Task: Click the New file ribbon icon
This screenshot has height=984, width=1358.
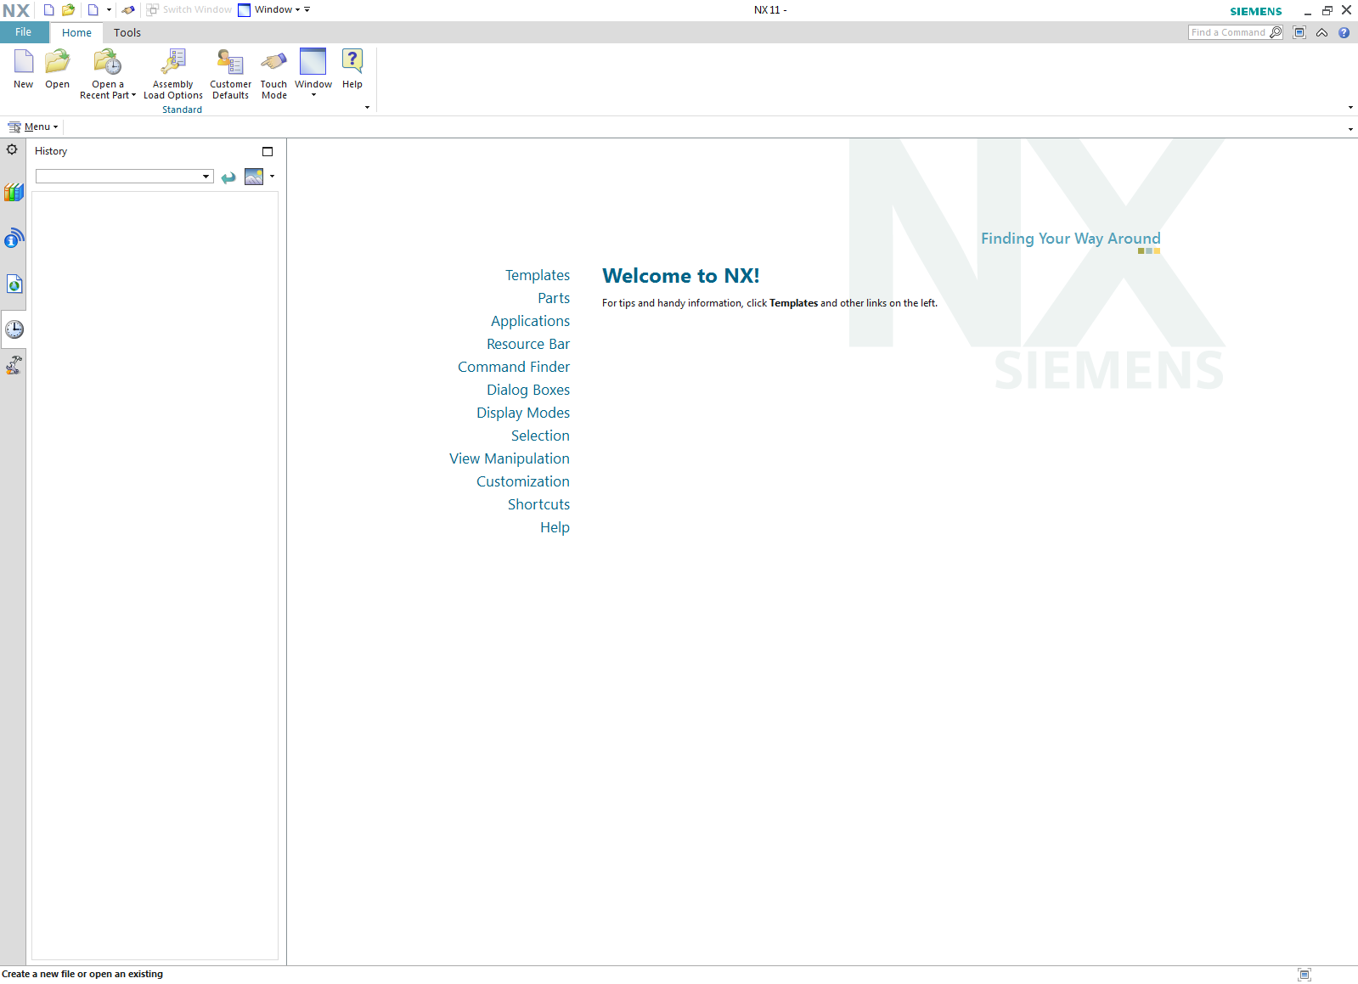Action: 24,63
